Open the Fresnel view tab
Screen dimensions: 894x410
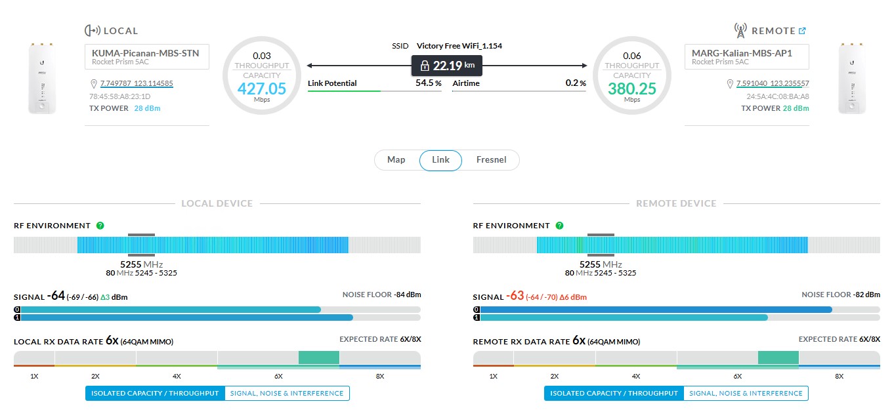point(491,160)
